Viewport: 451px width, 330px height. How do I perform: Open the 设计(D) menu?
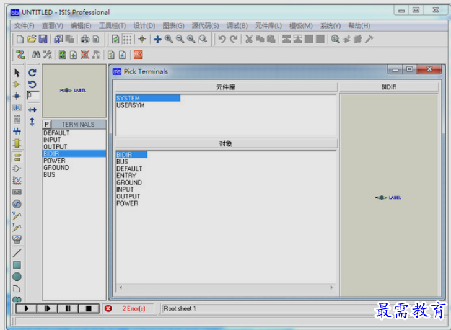click(144, 26)
